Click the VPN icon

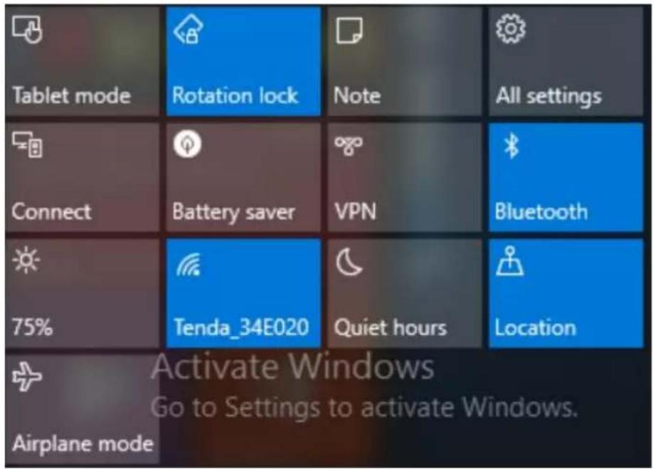349,146
